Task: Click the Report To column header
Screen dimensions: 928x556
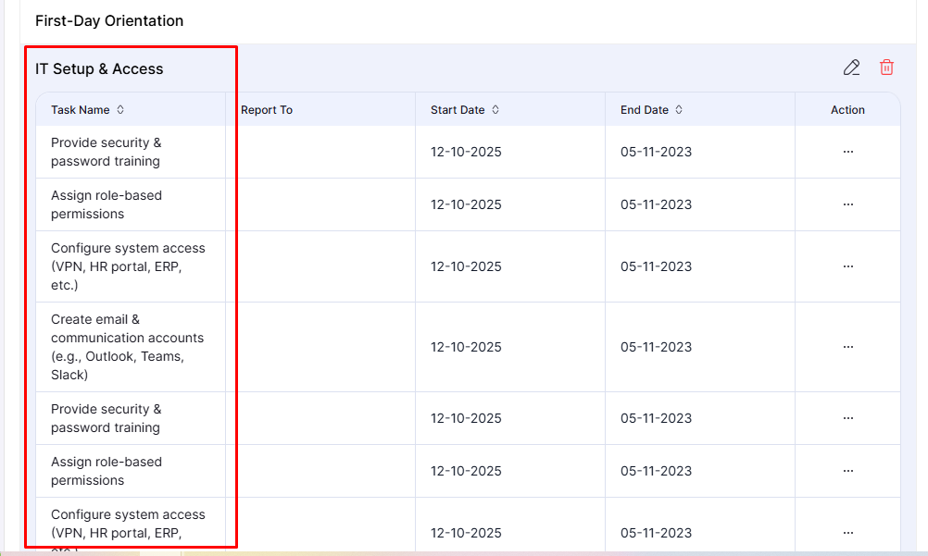Action: pos(267,110)
